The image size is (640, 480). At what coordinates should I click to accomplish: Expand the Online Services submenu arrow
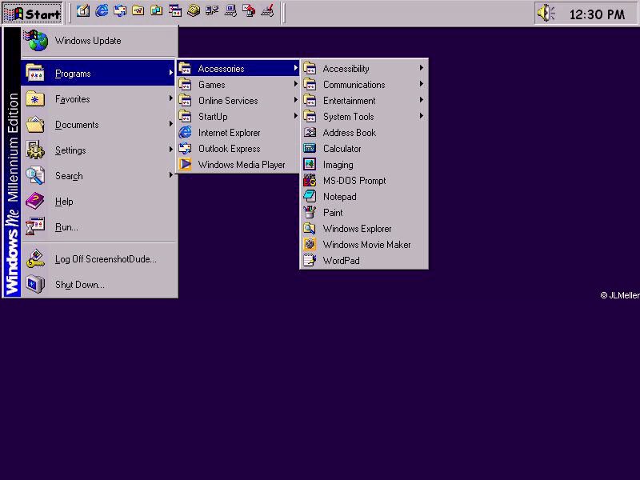coord(295,100)
